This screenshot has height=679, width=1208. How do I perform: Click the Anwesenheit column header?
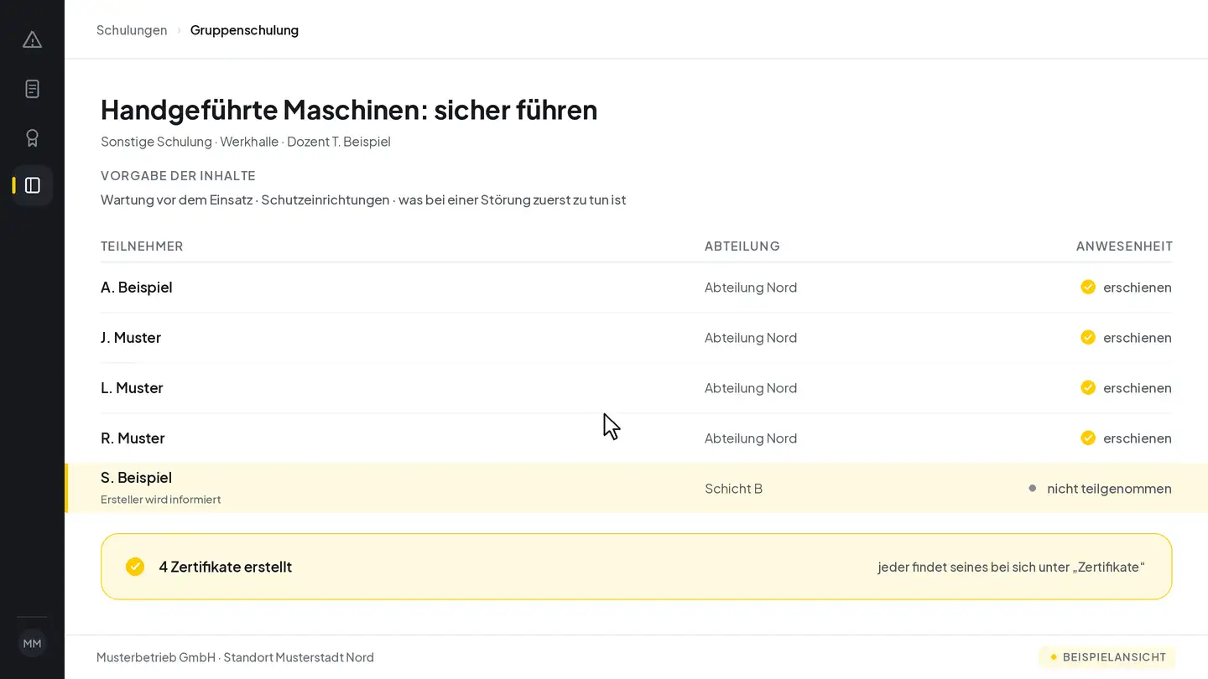pyautogui.click(x=1124, y=246)
